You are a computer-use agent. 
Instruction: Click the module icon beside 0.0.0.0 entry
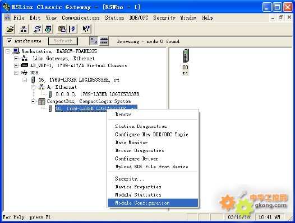click(50, 94)
